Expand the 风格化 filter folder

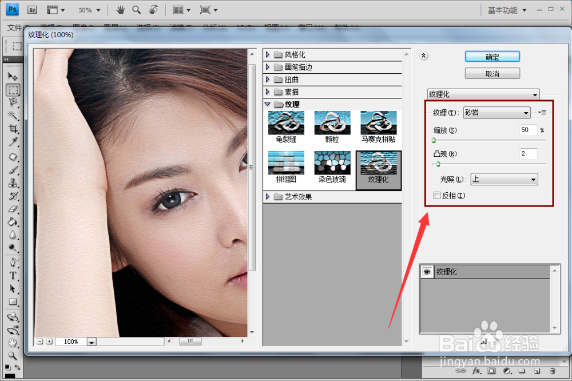tap(268, 55)
